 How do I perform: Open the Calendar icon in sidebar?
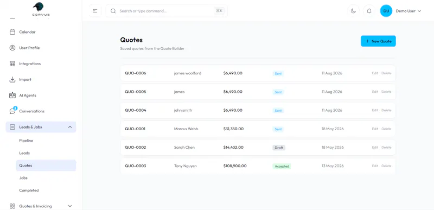[x=12, y=32]
